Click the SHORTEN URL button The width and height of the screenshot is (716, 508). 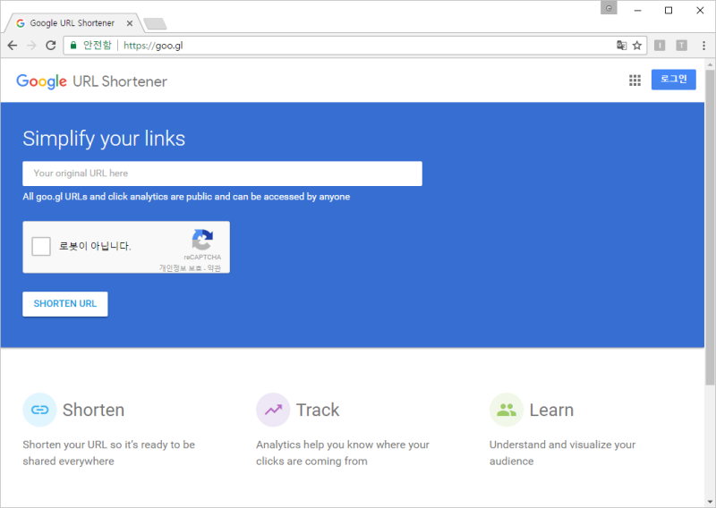coord(65,304)
